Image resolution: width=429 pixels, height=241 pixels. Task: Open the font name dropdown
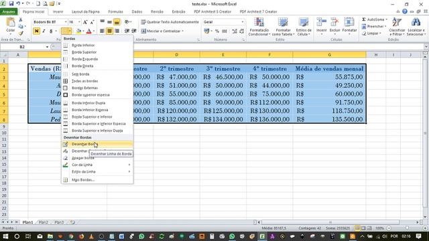click(x=66, y=22)
